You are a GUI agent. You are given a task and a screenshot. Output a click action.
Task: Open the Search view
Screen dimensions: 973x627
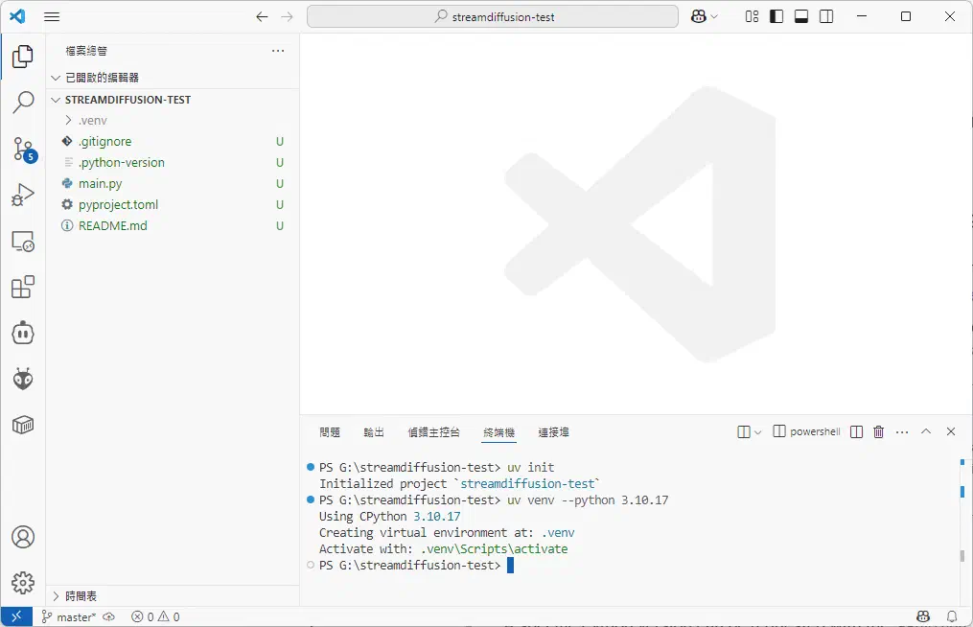tap(23, 102)
